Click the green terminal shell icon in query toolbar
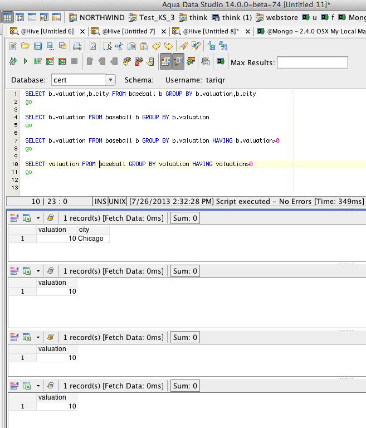This screenshot has width=366, height=428. point(221,61)
